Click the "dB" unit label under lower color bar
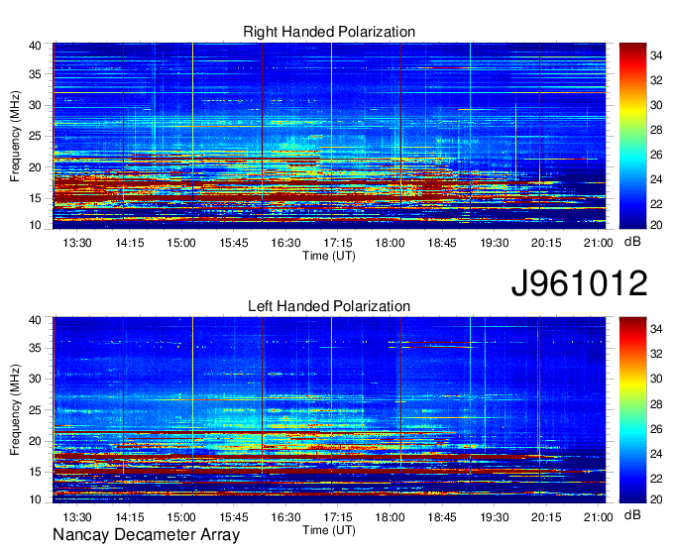The width and height of the screenshot is (674, 547). pyautogui.click(x=632, y=515)
